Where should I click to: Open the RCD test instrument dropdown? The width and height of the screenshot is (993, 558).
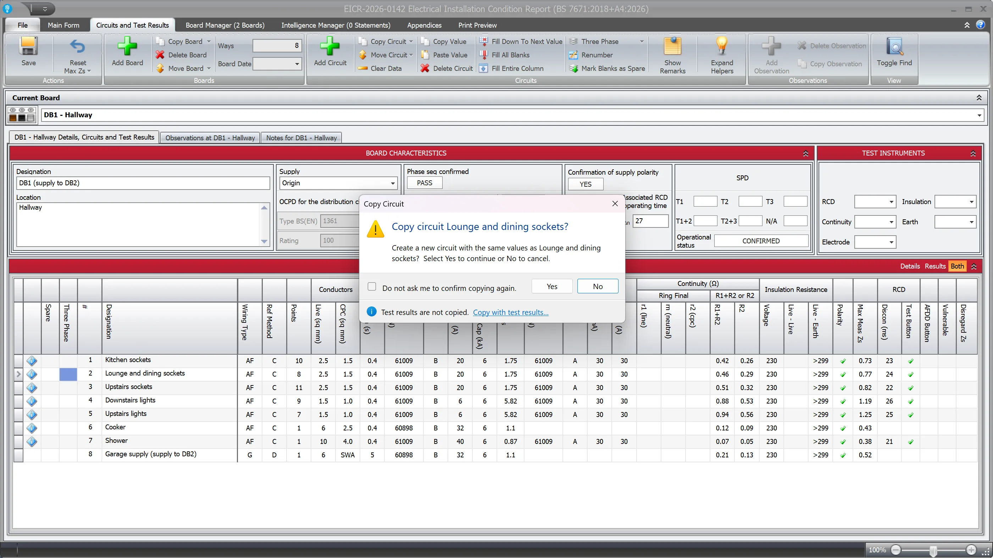point(891,202)
